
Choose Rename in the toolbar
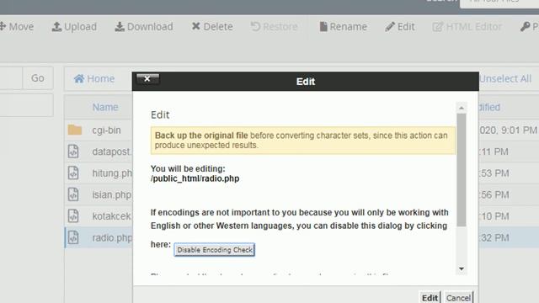(343, 27)
